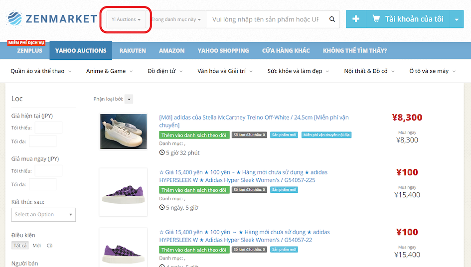The image size is (471, 267).
Task: Open the Yahoo Shopping tab
Action: [x=223, y=50]
